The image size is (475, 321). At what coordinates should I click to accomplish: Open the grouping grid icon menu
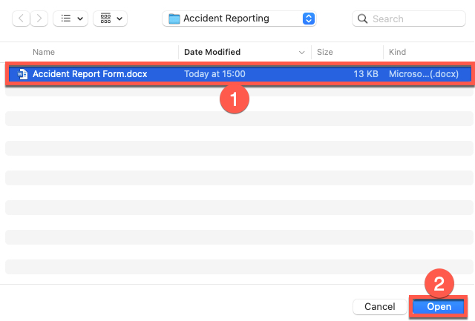click(105, 18)
